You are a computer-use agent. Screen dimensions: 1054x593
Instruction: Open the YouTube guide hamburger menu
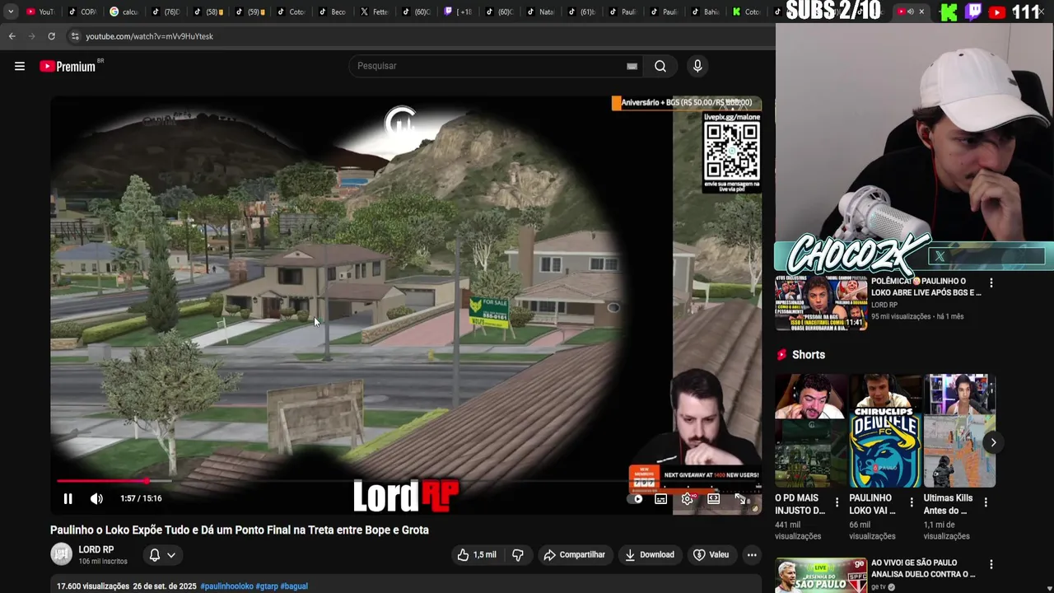click(20, 66)
